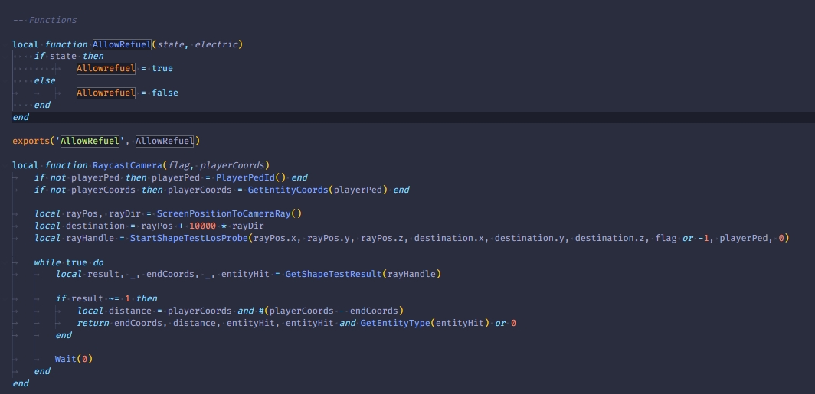The width and height of the screenshot is (815, 394).
Task: Place cursor on the 'electric' parameter
Action: 216,44
